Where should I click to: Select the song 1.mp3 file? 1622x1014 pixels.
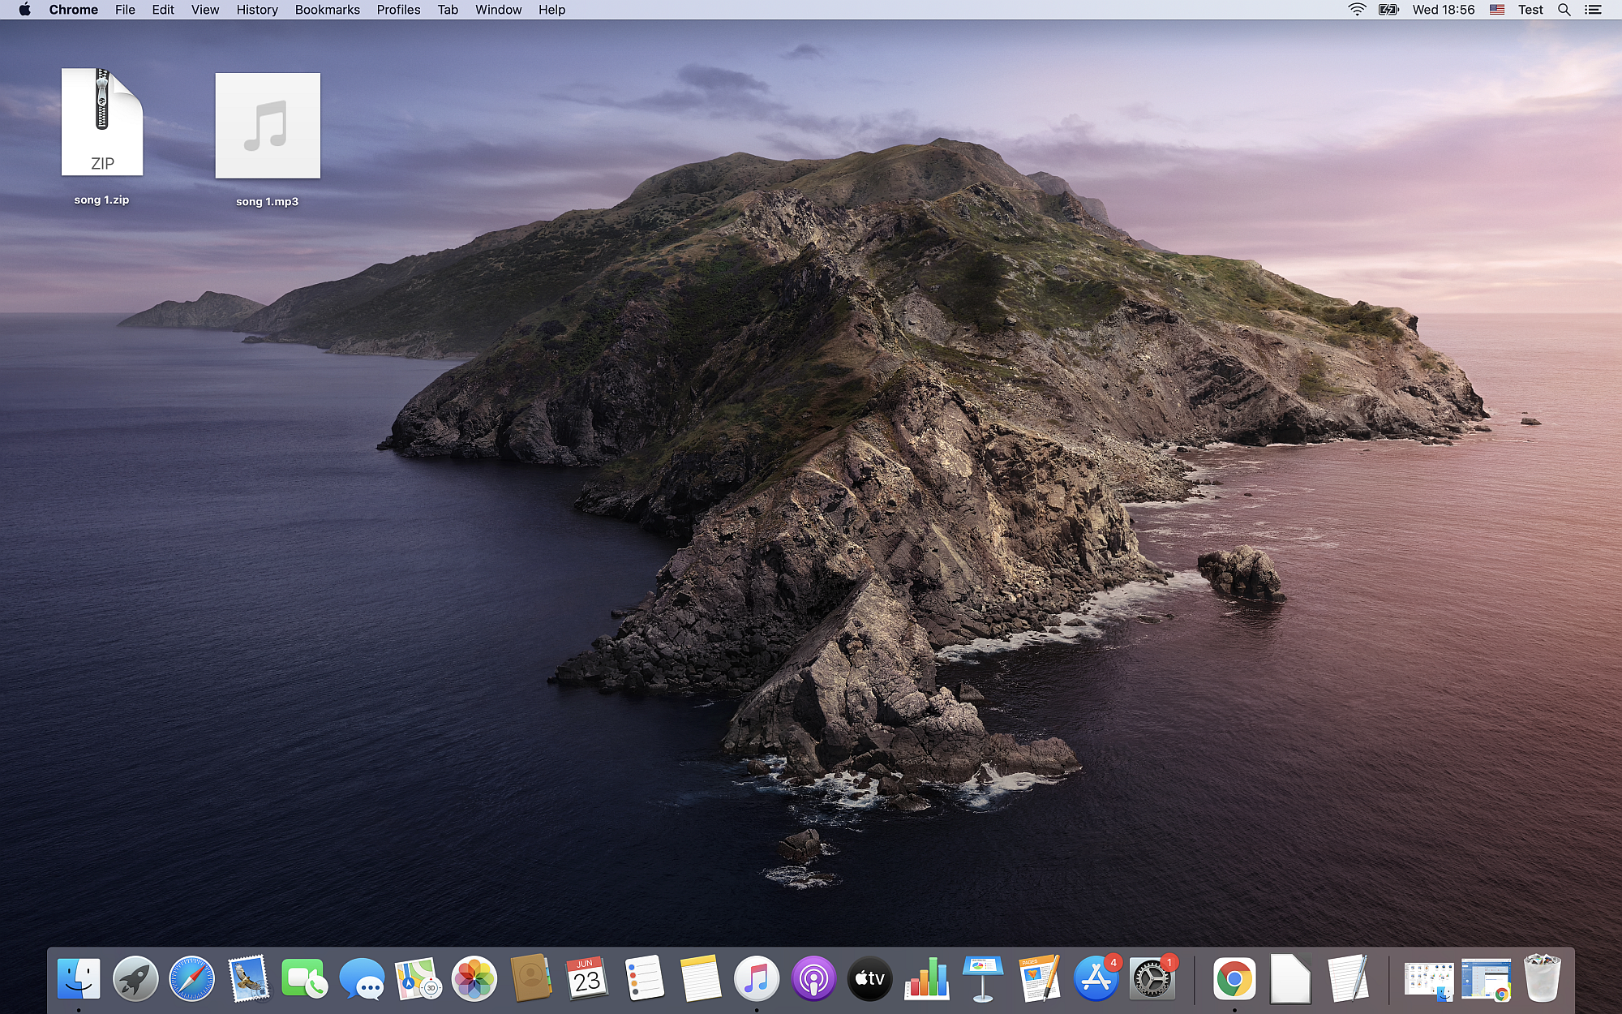[x=268, y=126]
